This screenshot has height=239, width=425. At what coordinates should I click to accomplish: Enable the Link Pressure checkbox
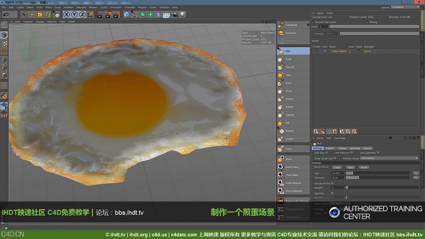(352, 153)
